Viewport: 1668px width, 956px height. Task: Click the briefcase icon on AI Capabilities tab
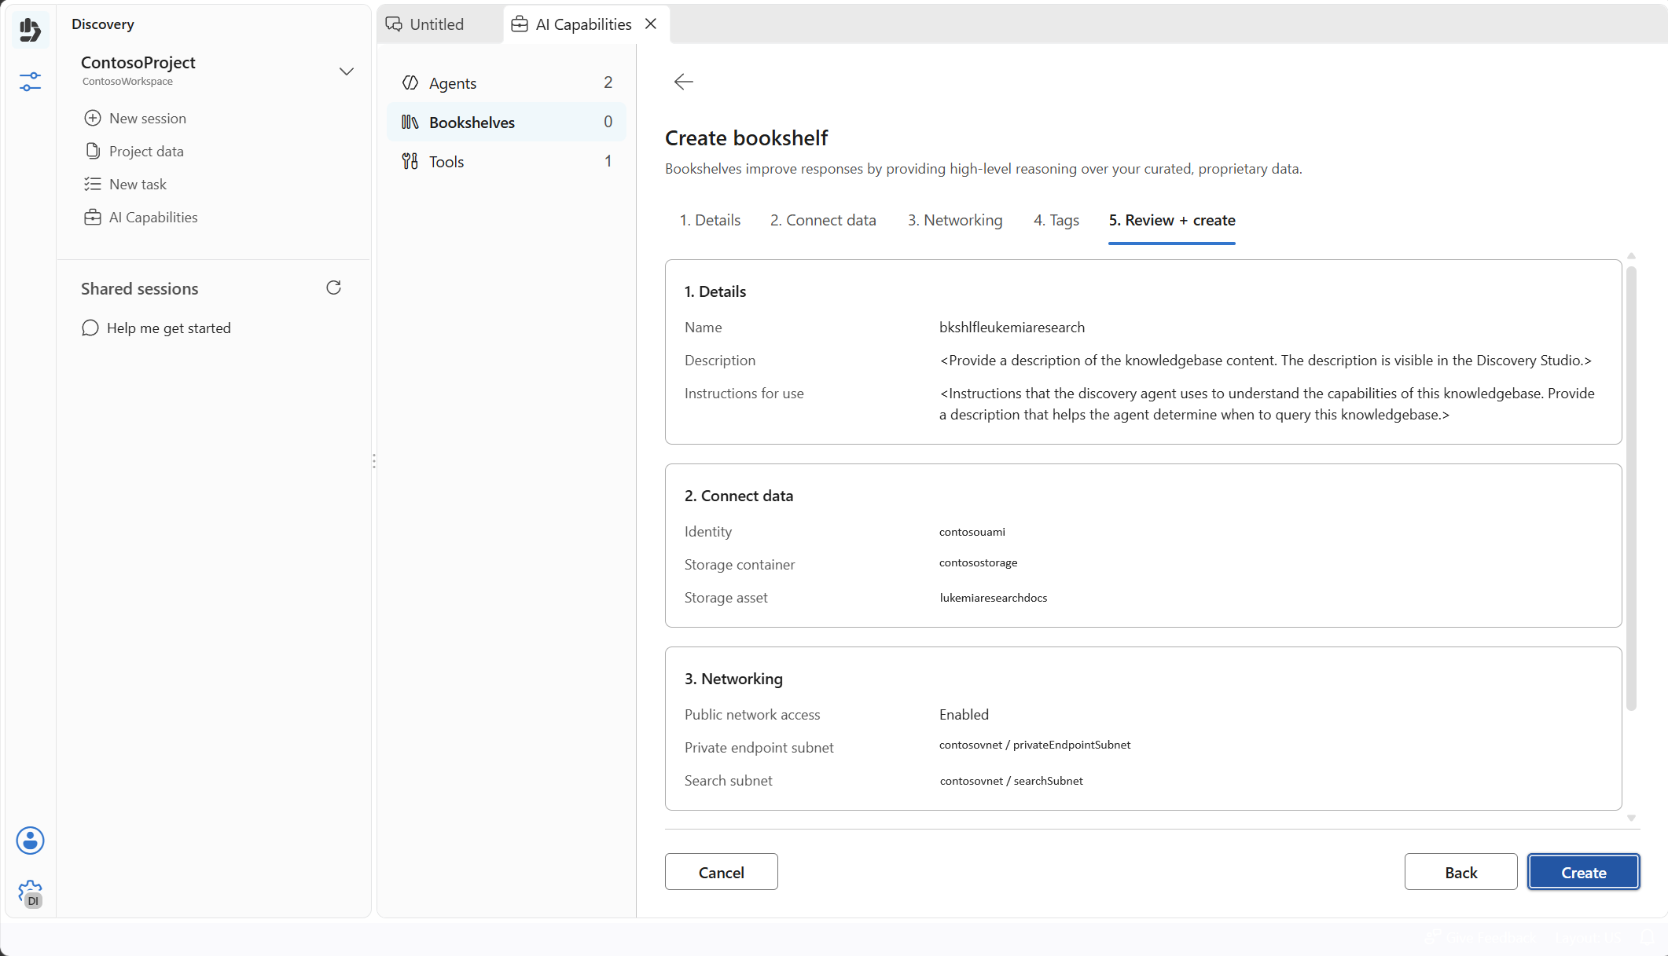pos(519,24)
